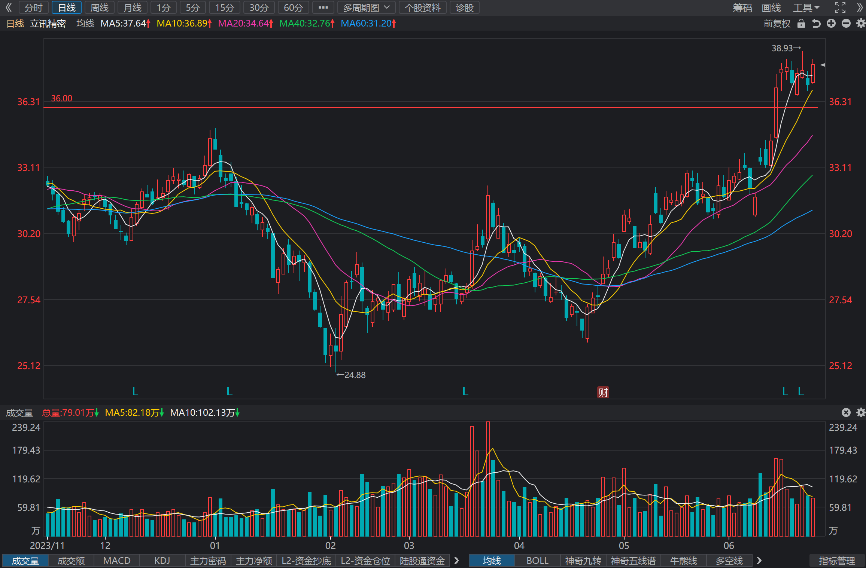Zoom in the K-line chart with plus icon
Viewport: 866px width, 568px height.
click(831, 24)
